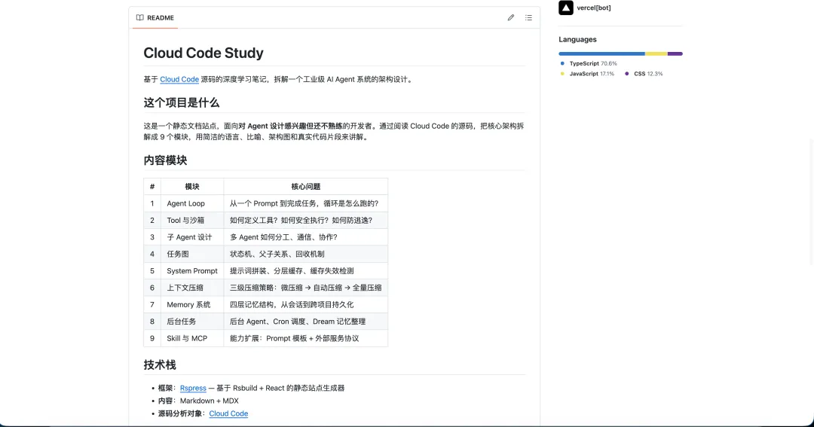Click the purple CSS segment of language bar
The height and width of the screenshot is (427, 814).
(x=675, y=53)
